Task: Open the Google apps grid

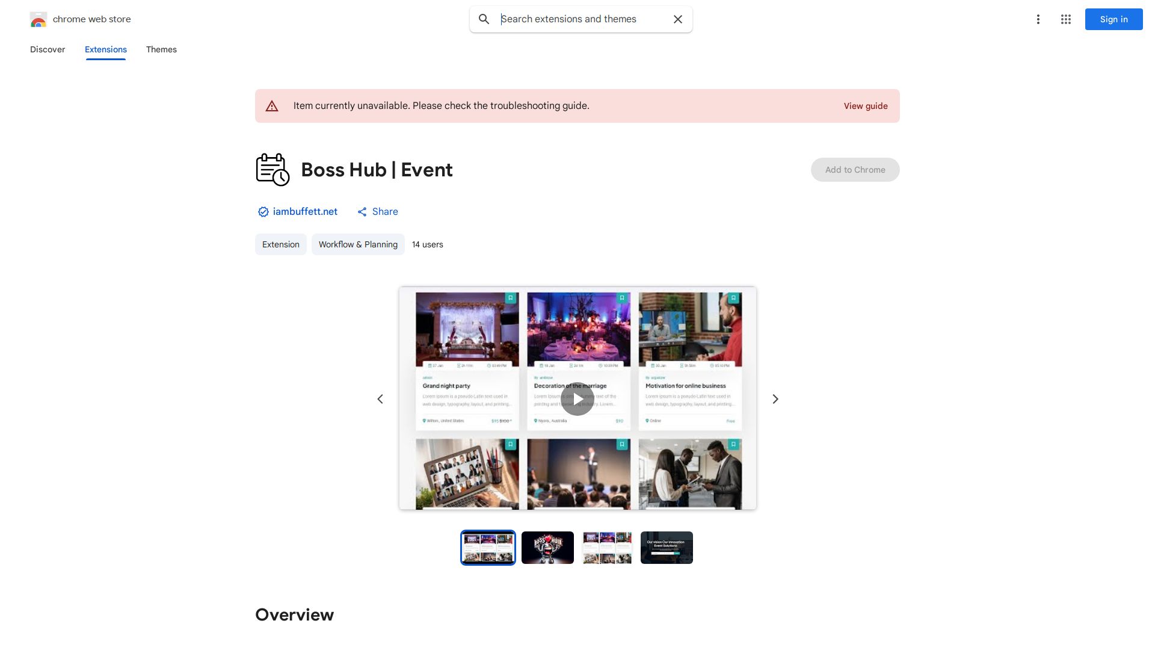Action: click(1066, 19)
